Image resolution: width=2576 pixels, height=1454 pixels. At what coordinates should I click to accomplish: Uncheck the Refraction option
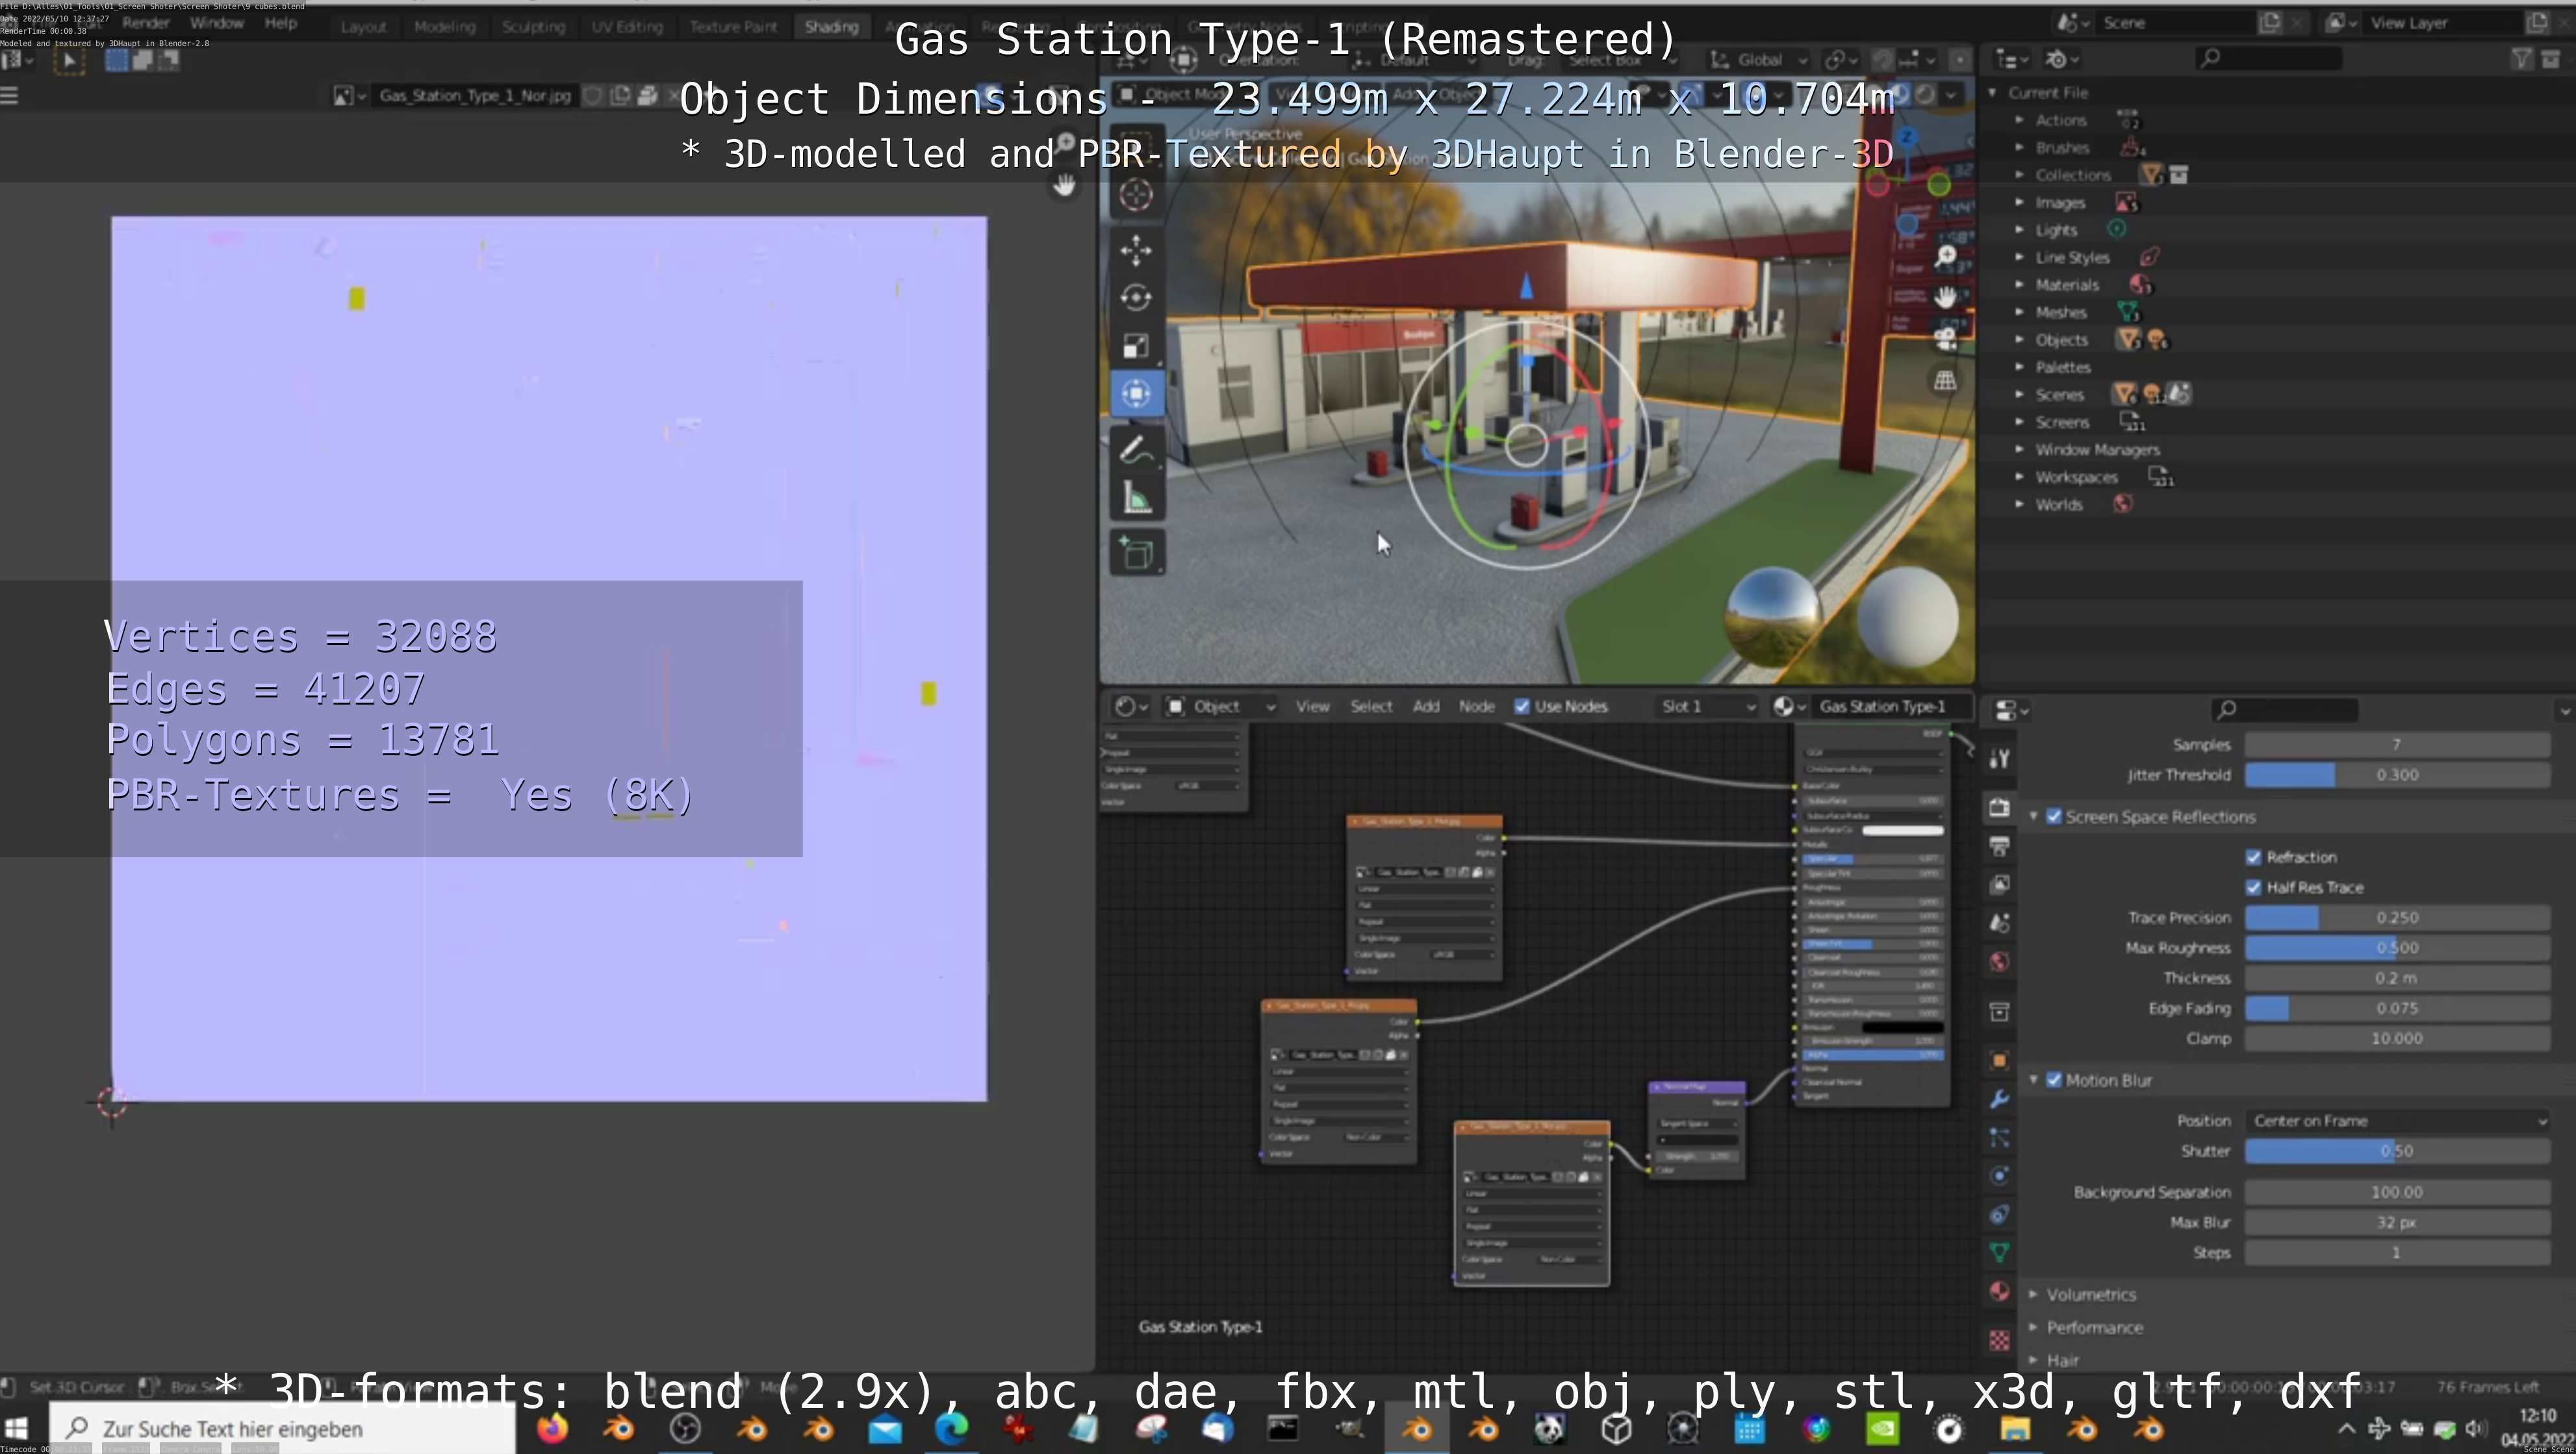coord(2254,857)
